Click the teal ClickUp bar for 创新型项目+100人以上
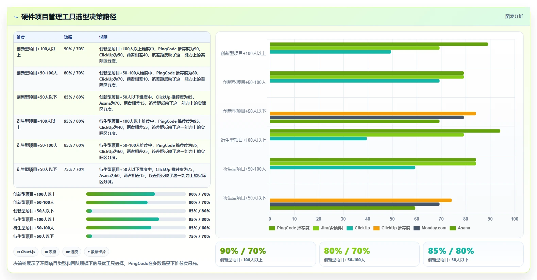 [x=331, y=52]
